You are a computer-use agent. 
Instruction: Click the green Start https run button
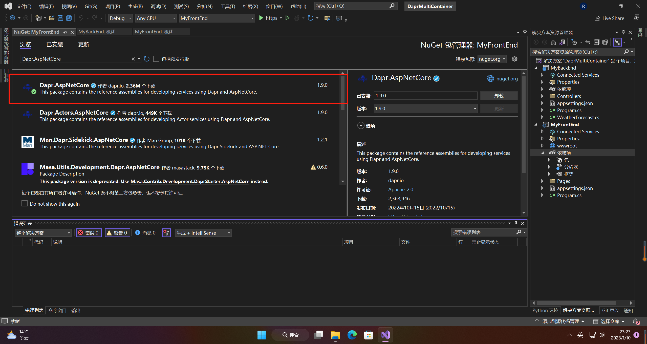[268, 18]
